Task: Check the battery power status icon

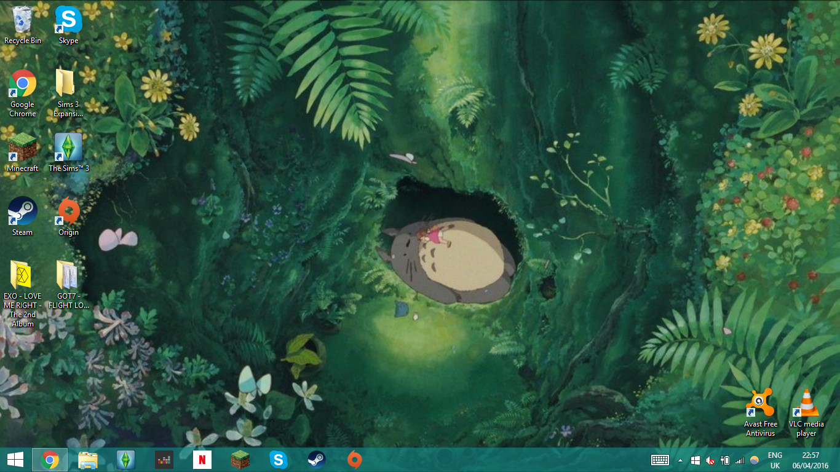Action: (725, 460)
